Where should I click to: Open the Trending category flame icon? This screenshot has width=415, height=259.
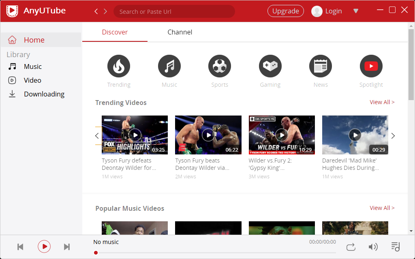[119, 66]
